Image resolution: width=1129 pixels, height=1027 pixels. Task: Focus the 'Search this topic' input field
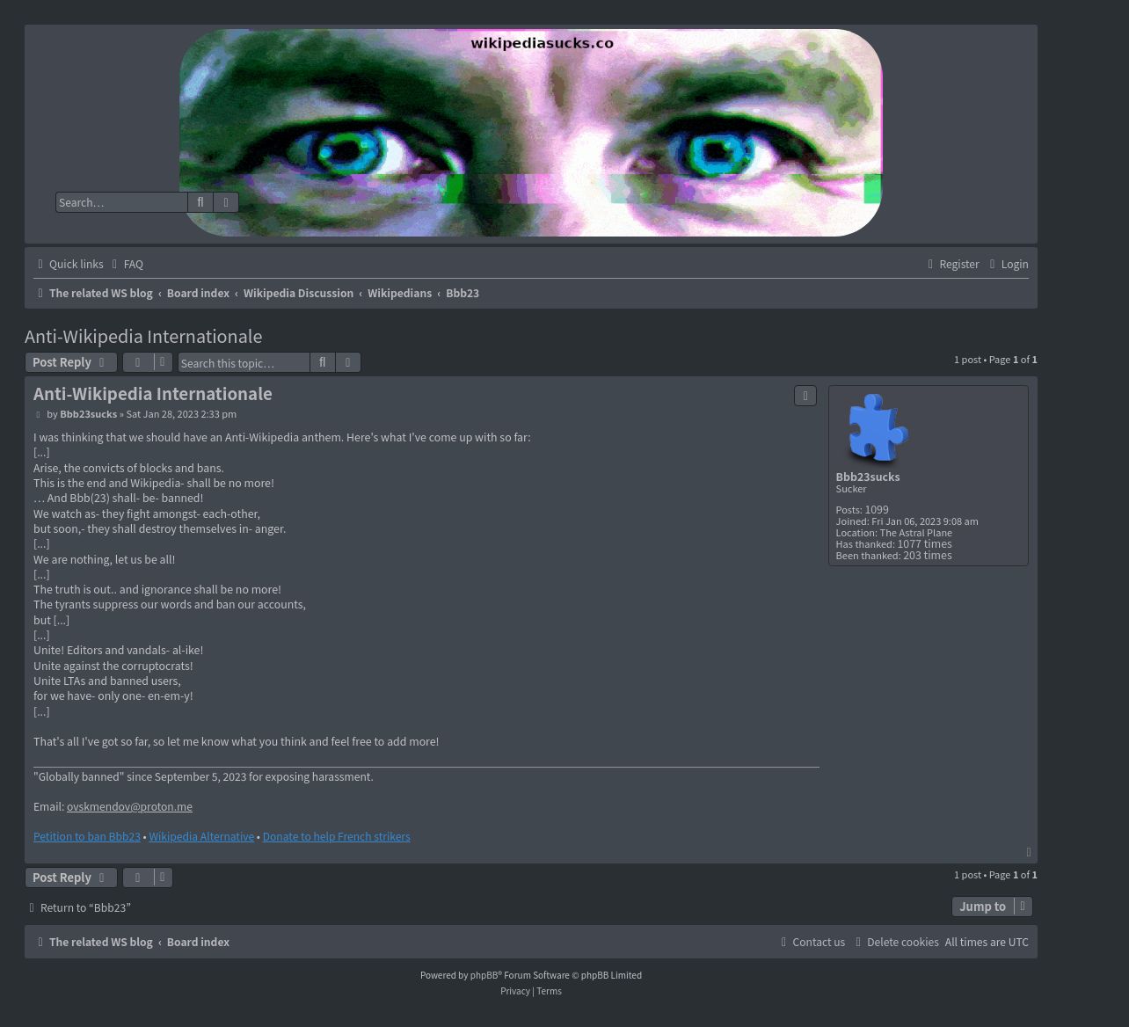pos(244,362)
